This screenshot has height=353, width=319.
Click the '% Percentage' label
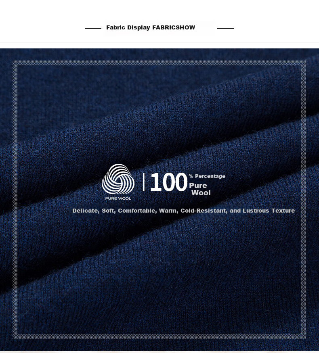[207, 176]
